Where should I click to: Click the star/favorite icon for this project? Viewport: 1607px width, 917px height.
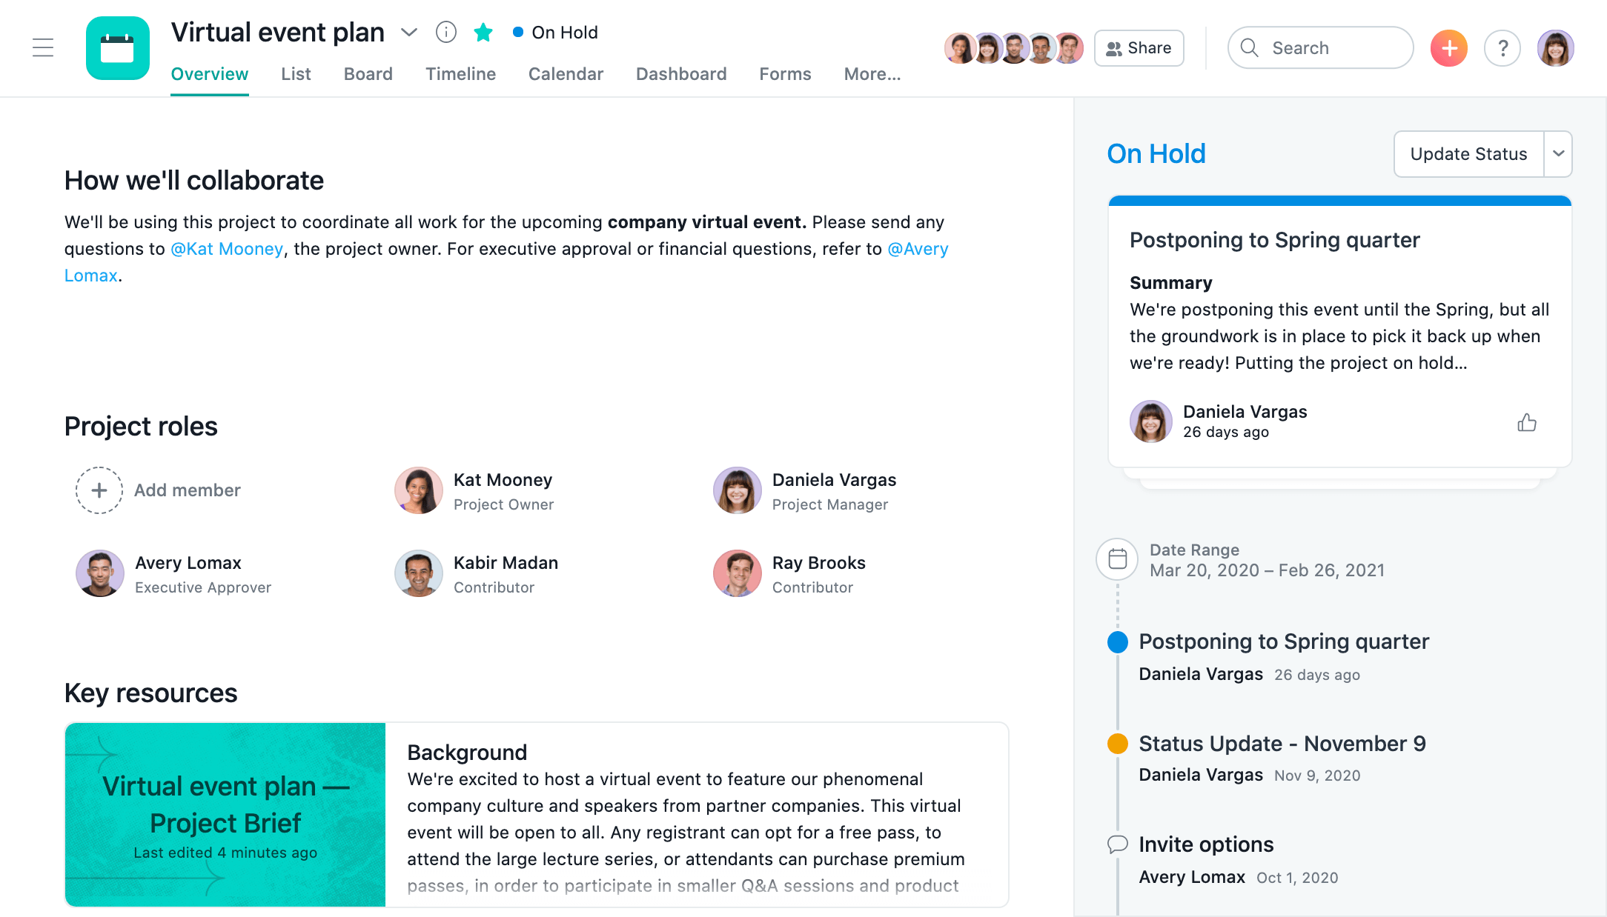[x=483, y=33]
